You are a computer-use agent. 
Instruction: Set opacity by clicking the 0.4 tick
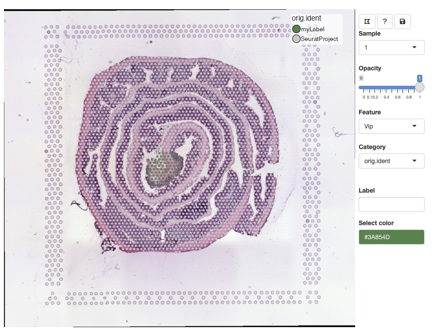[x=386, y=97]
